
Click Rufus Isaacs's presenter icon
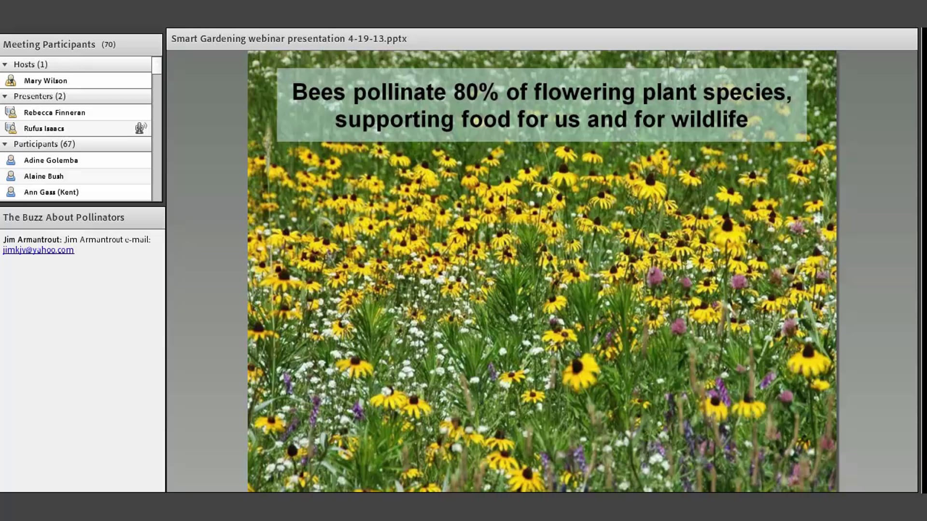[x=11, y=128]
